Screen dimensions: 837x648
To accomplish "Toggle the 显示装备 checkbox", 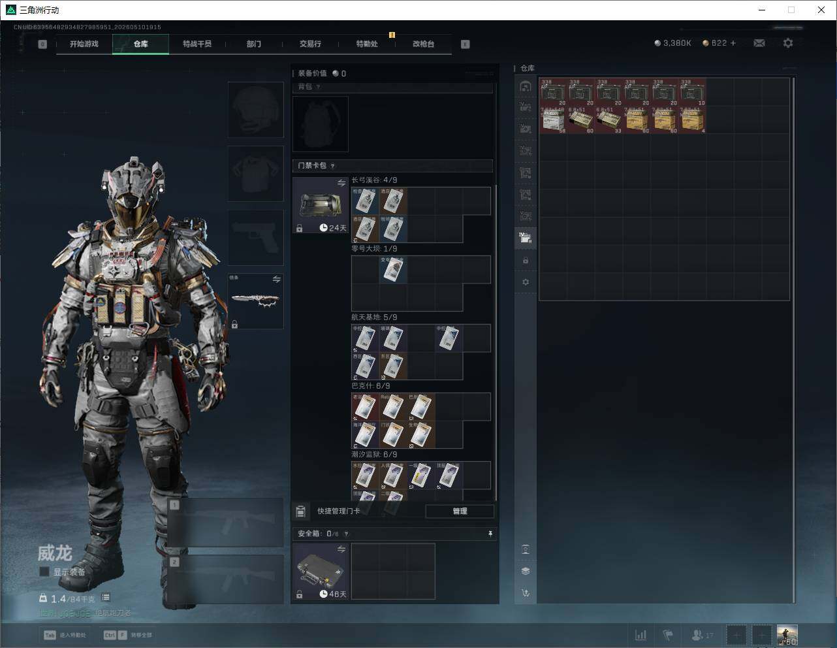I will coord(44,572).
